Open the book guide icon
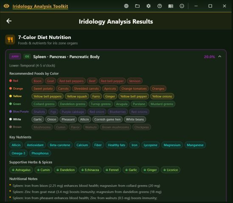 (171, 6)
